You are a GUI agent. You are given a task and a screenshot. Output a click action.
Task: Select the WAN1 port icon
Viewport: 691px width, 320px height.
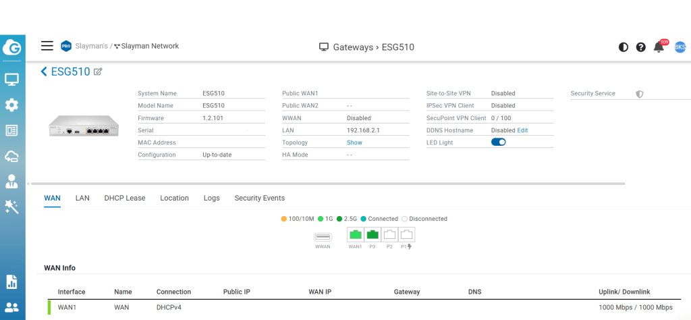pos(355,235)
